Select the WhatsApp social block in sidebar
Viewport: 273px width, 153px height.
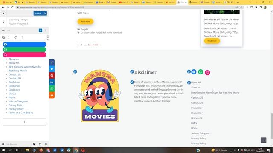point(24,50)
